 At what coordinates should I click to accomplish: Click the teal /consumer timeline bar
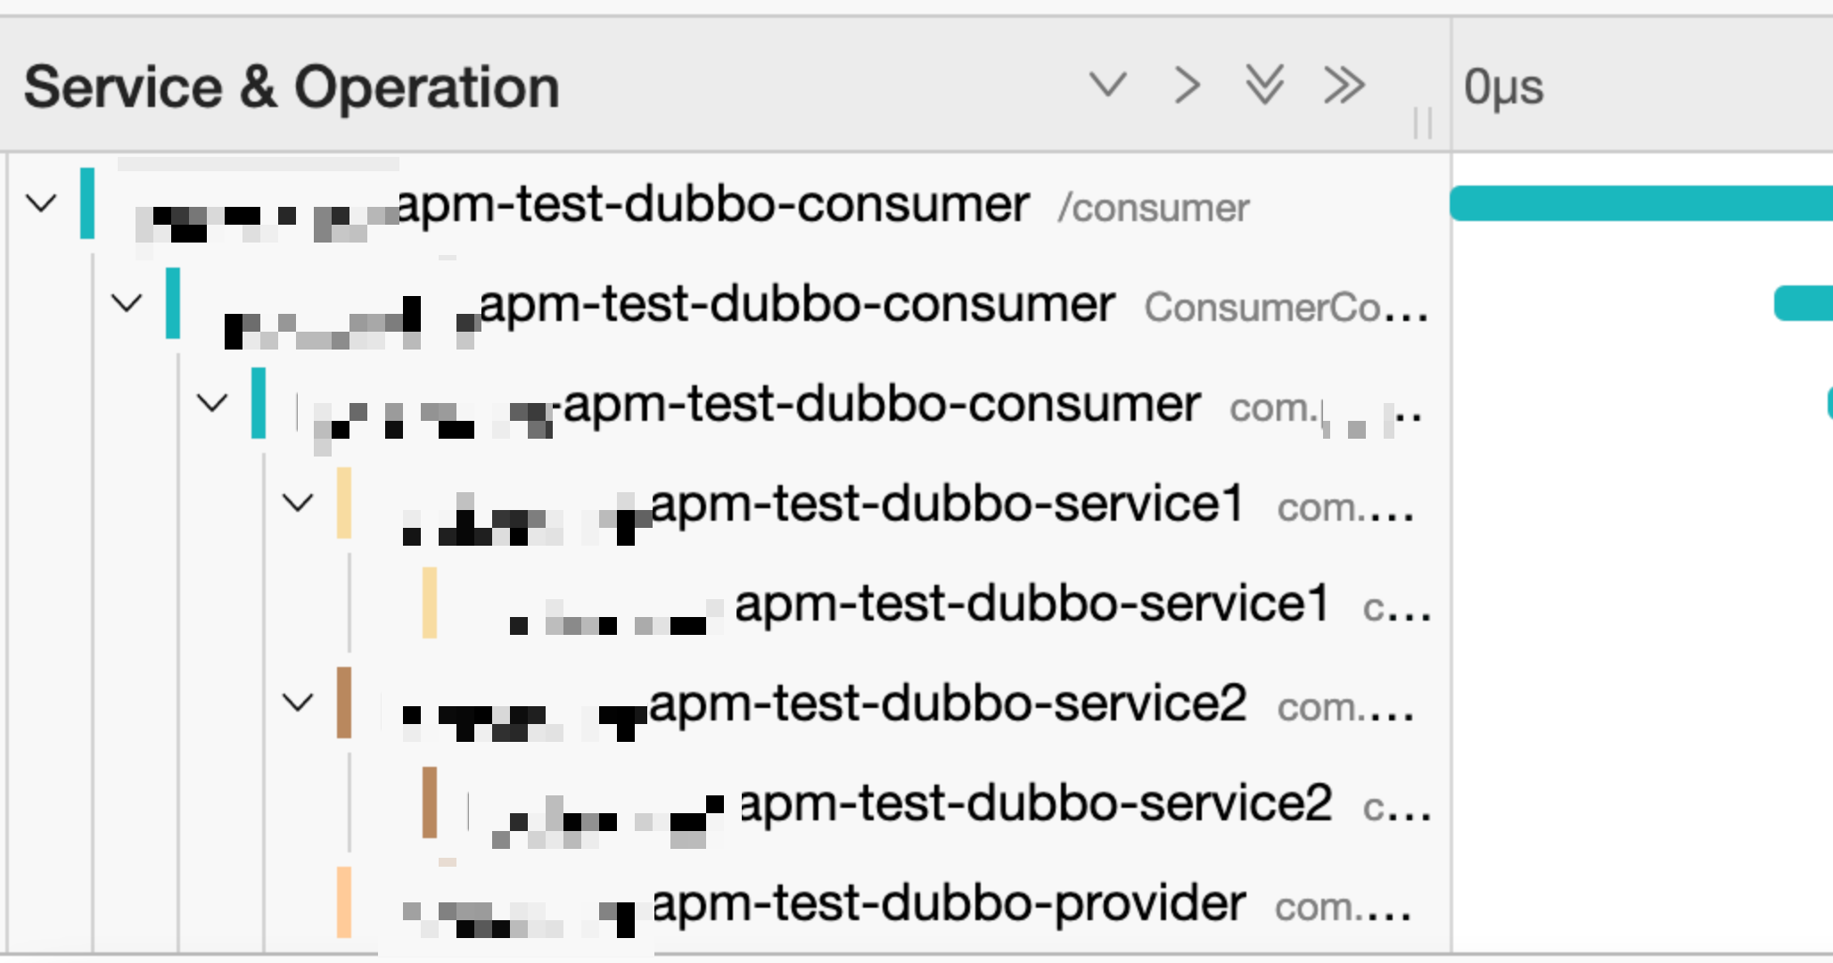tap(1641, 203)
